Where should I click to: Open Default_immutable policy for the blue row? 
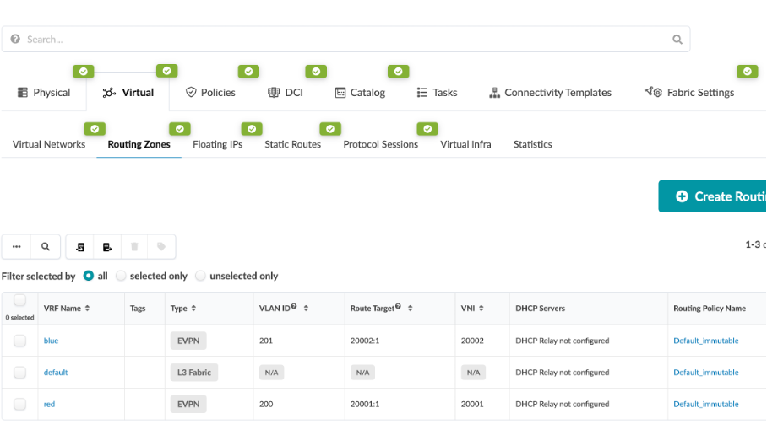(x=705, y=341)
